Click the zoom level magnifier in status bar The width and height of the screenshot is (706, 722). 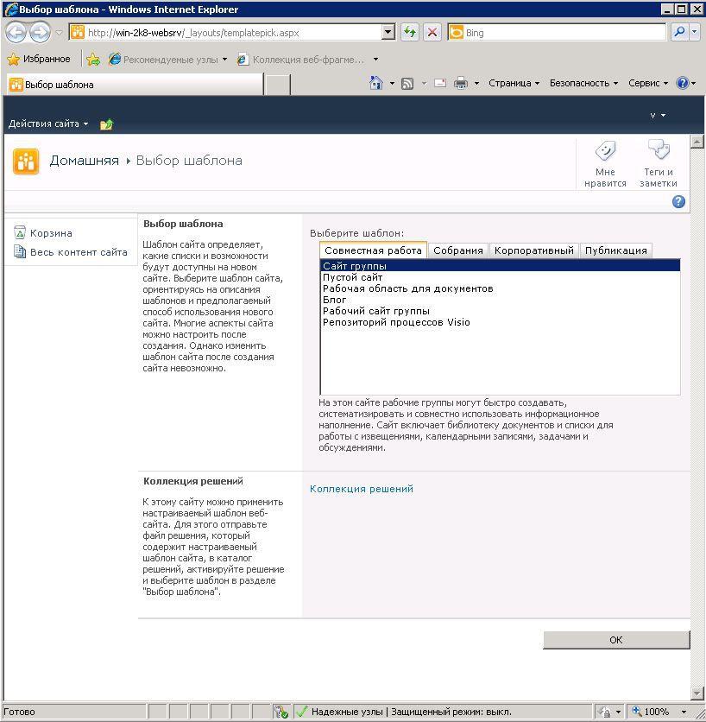coord(637,711)
